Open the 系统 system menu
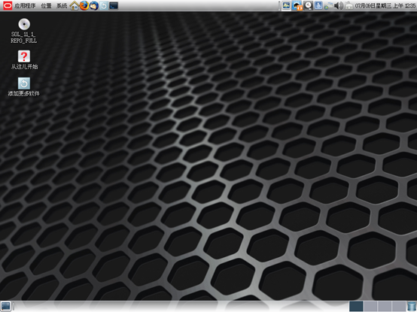This screenshot has height=312, width=417. coord(62,5)
